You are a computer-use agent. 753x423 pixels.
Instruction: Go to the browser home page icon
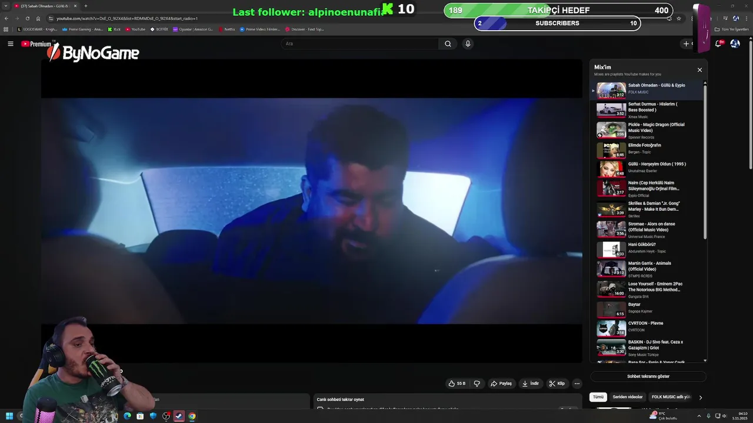coord(38,18)
